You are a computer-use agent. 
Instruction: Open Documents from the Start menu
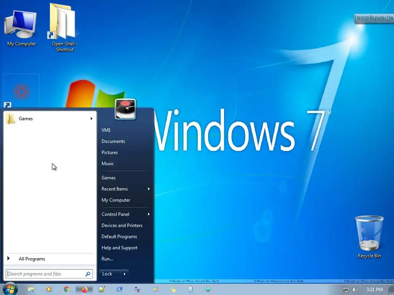pyautogui.click(x=113, y=141)
